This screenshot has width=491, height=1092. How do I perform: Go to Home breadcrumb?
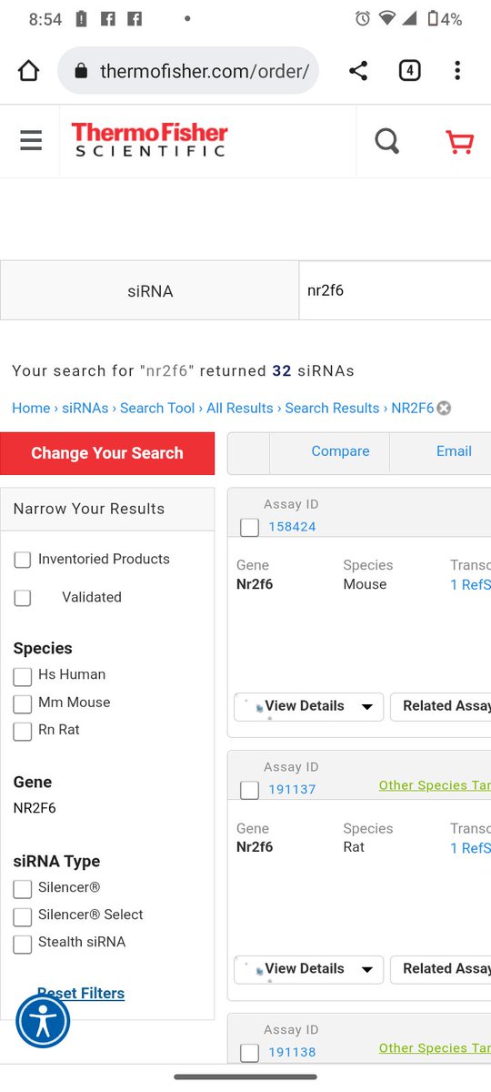pos(31,408)
